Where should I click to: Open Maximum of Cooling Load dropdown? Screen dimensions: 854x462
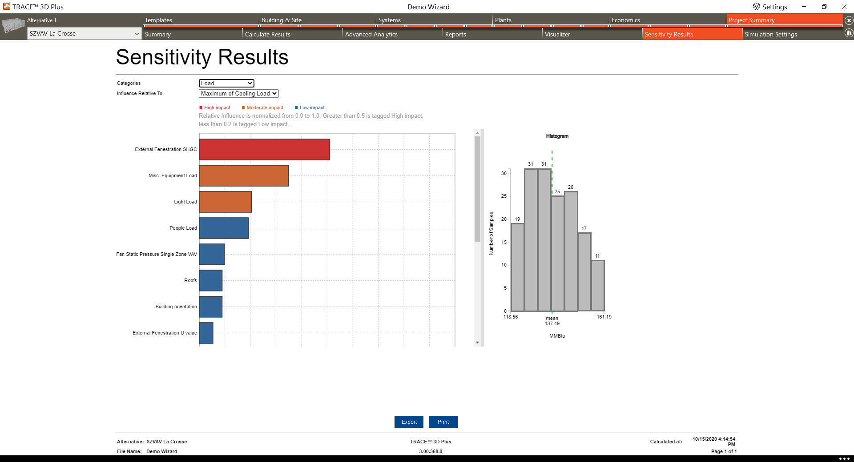tap(238, 93)
